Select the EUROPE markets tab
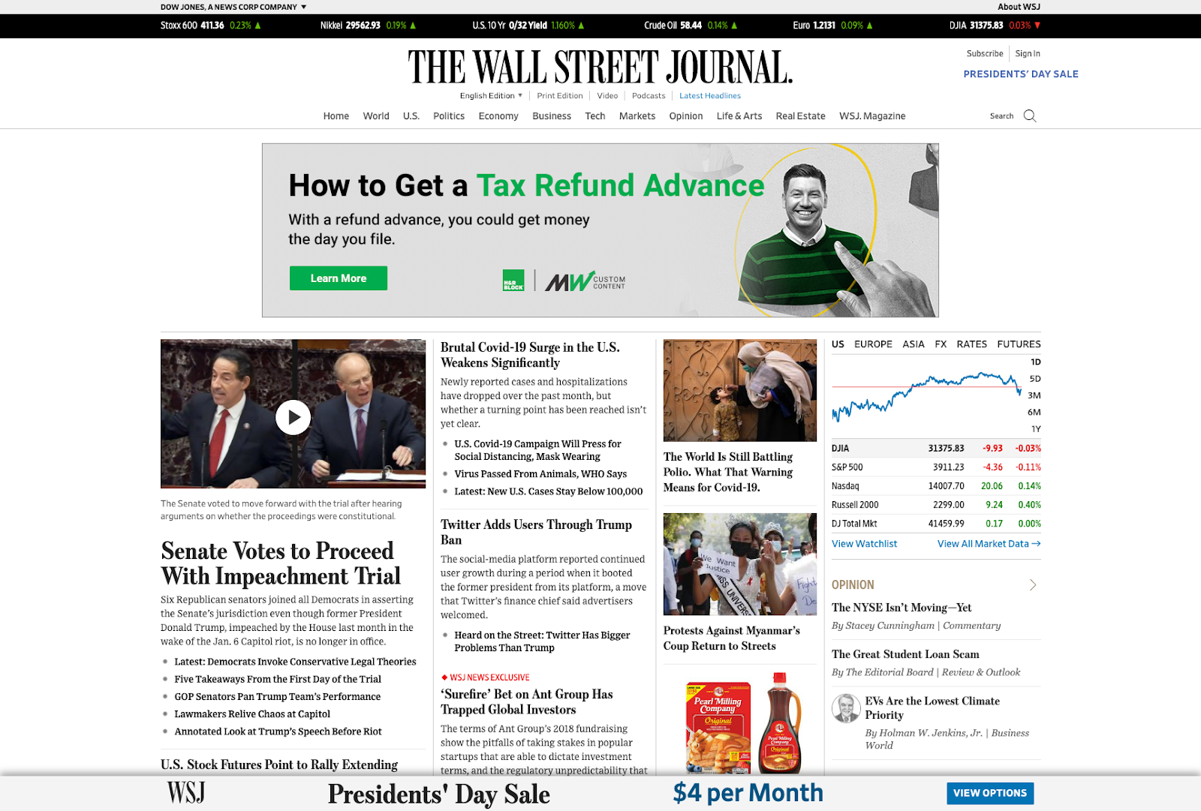The image size is (1201, 811). click(873, 344)
